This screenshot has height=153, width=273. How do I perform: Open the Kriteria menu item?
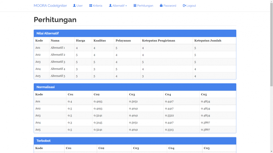coord(97,6)
